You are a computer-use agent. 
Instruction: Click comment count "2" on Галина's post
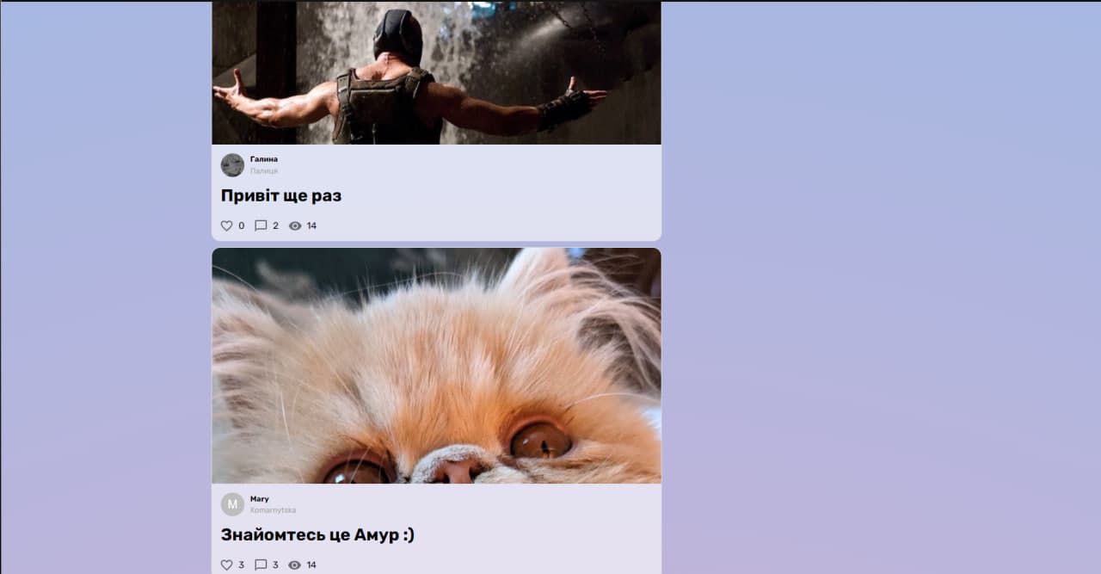click(x=275, y=225)
